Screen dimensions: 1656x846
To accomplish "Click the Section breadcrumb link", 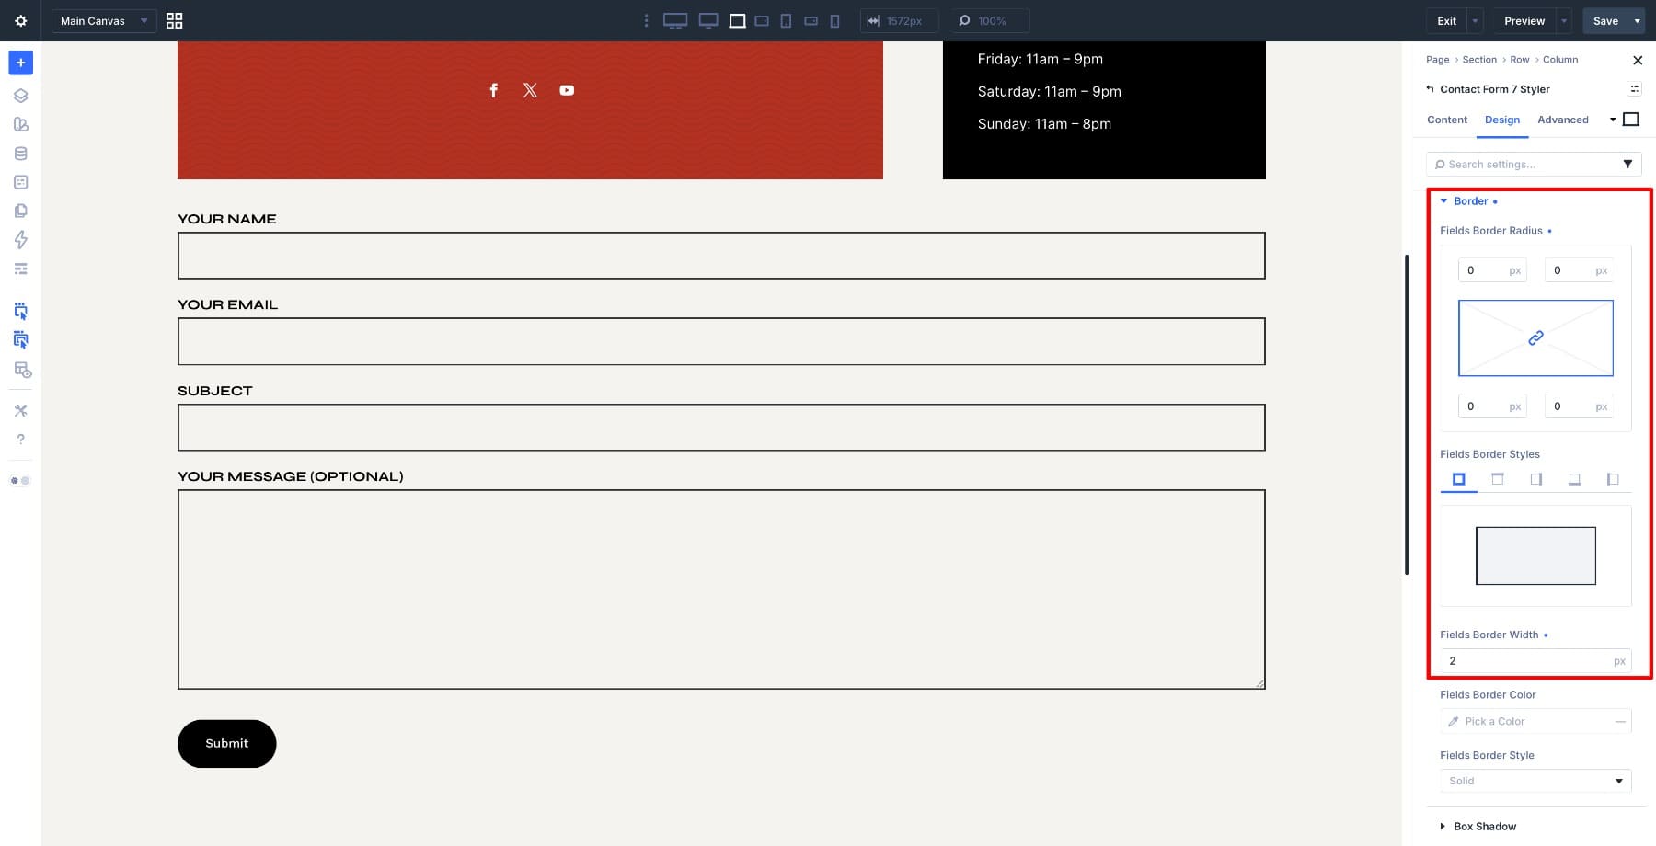I will pyautogui.click(x=1479, y=60).
